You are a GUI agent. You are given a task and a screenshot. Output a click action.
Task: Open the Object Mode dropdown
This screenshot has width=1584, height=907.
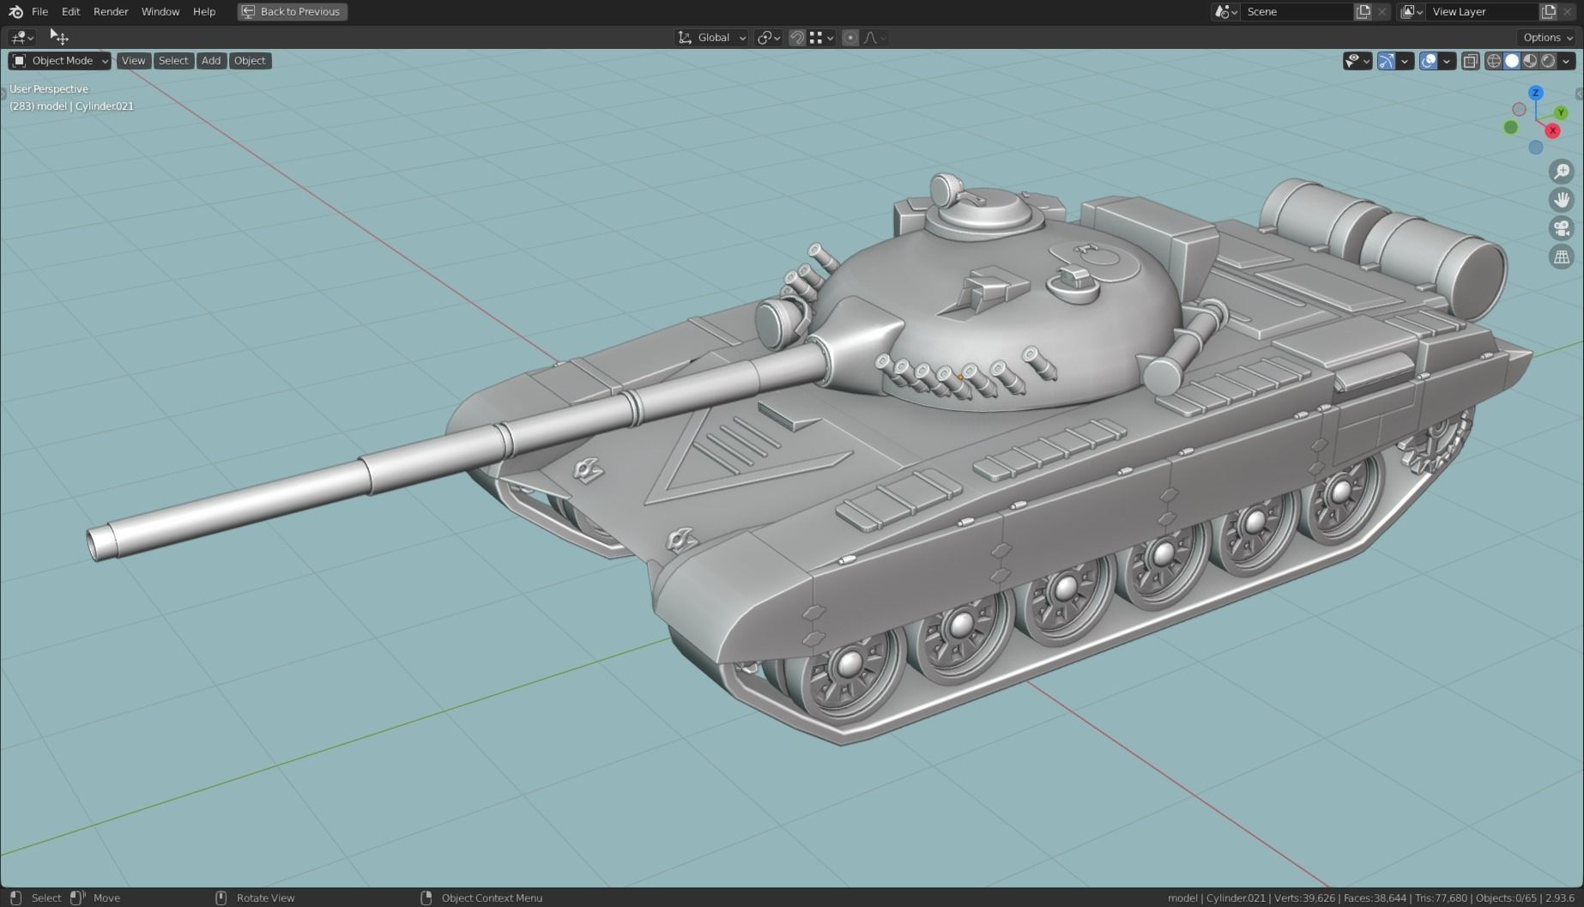[x=60, y=61]
